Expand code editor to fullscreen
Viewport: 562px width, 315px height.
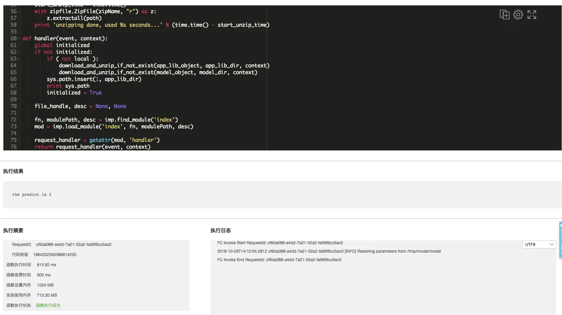(x=532, y=15)
